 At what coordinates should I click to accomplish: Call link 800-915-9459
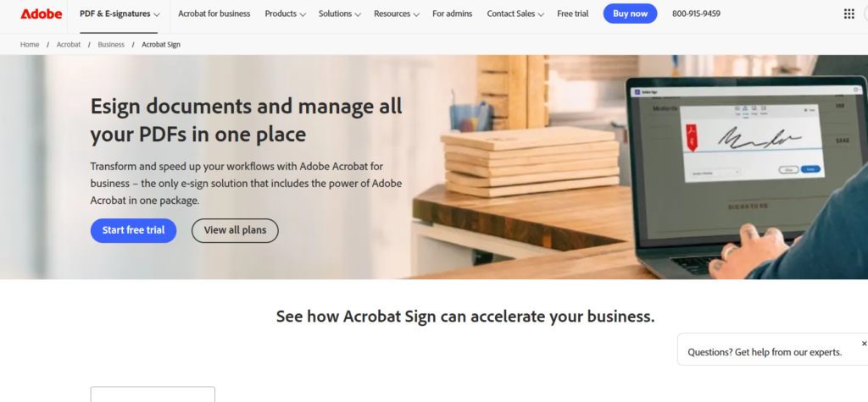click(697, 14)
